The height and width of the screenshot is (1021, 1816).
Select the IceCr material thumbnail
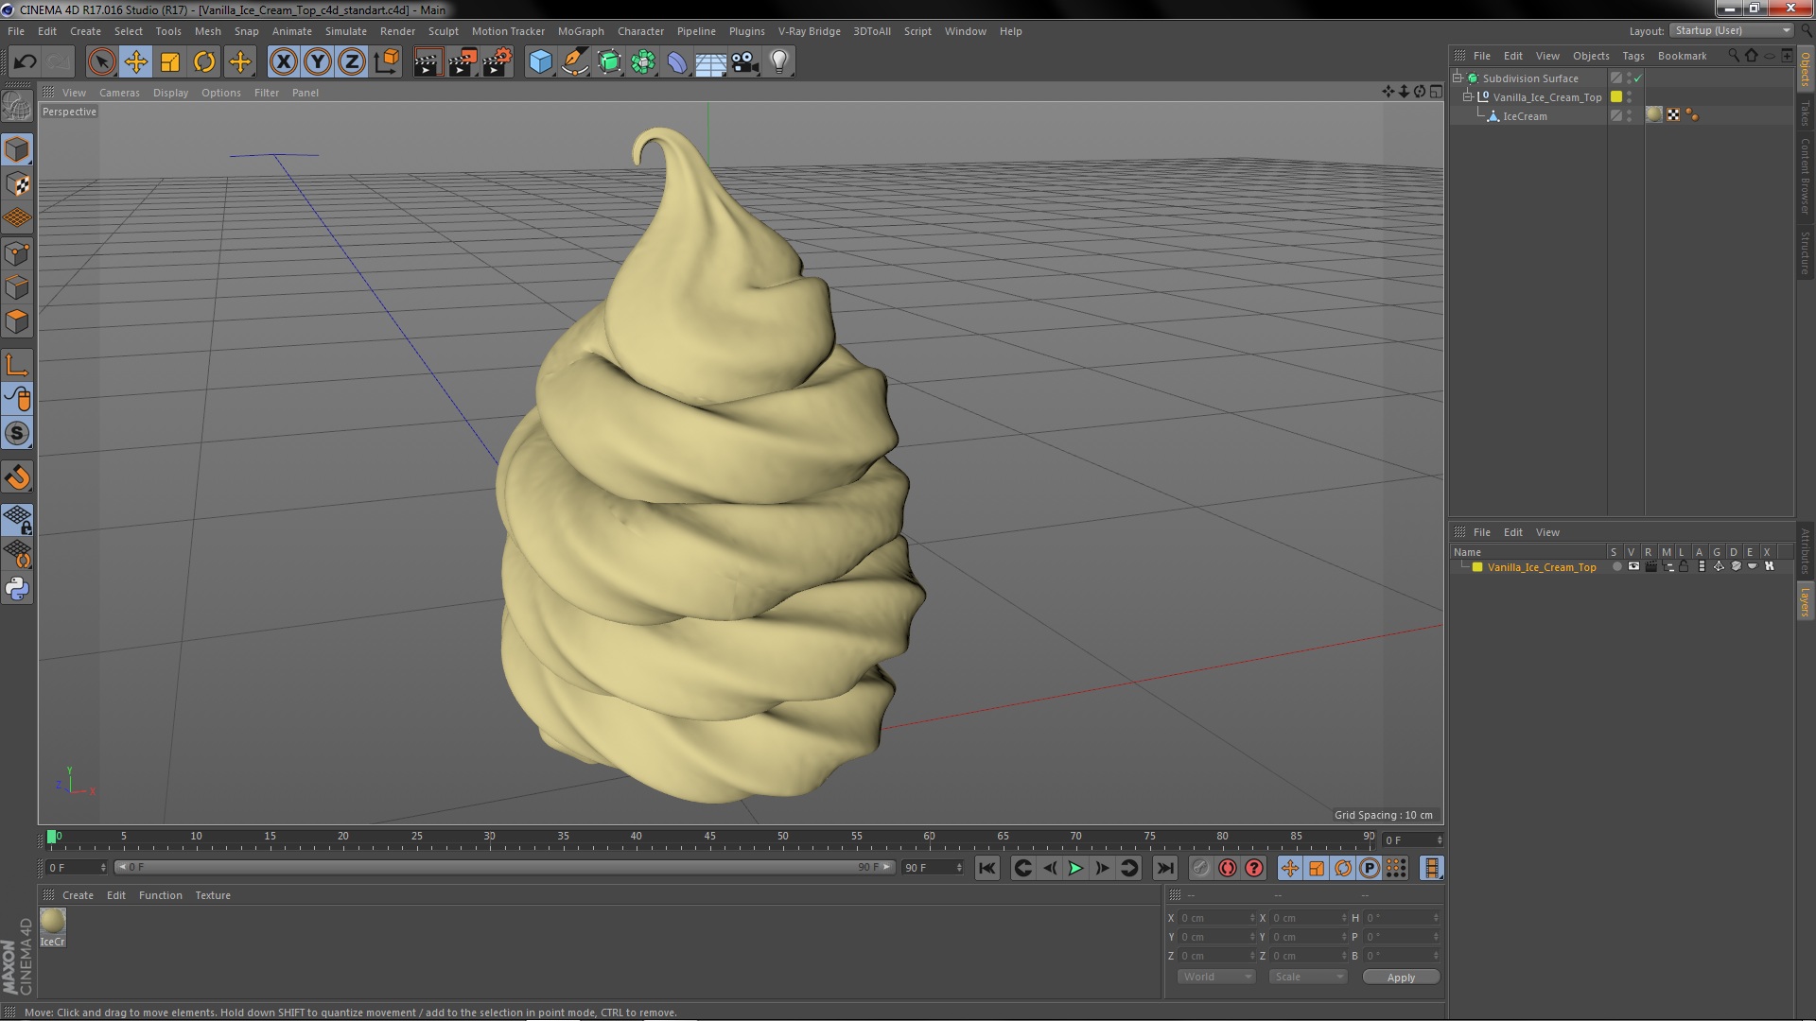[53, 926]
